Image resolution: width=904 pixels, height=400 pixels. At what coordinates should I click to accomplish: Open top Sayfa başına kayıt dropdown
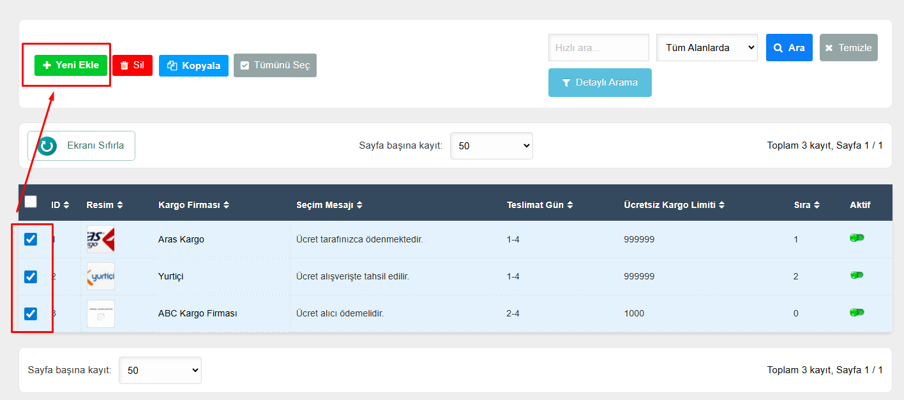(x=491, y=146)
